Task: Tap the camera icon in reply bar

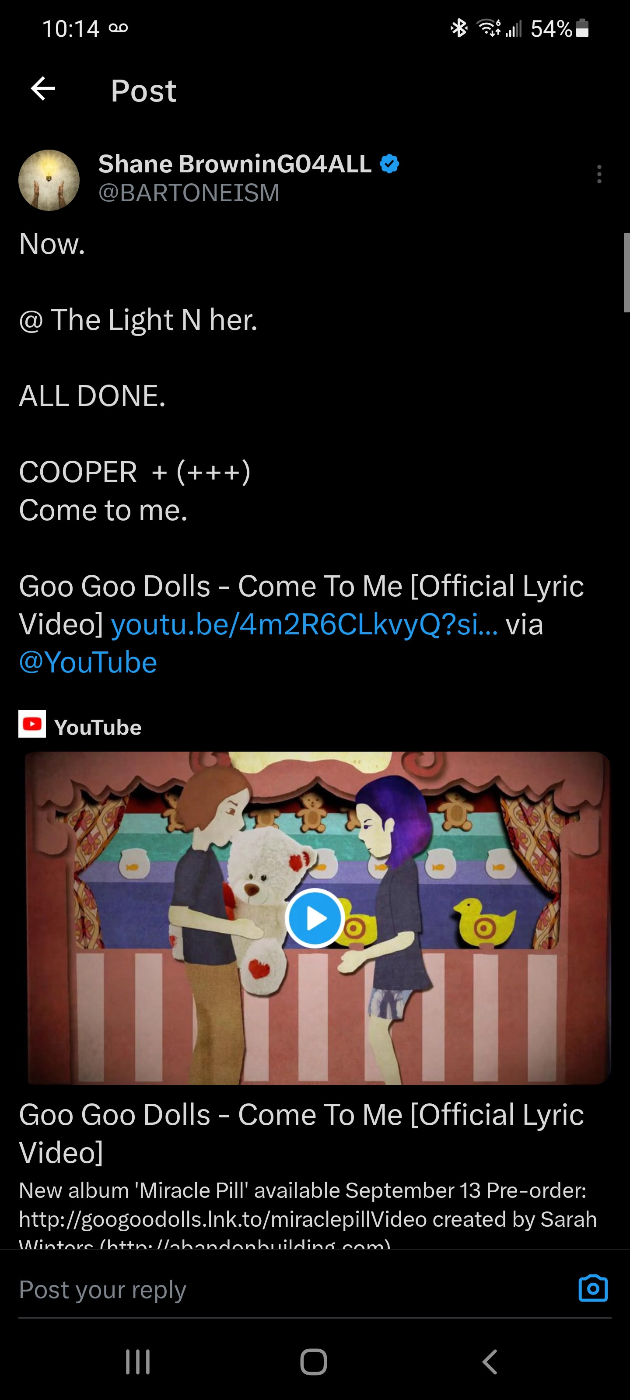Action: (593, 1288)
